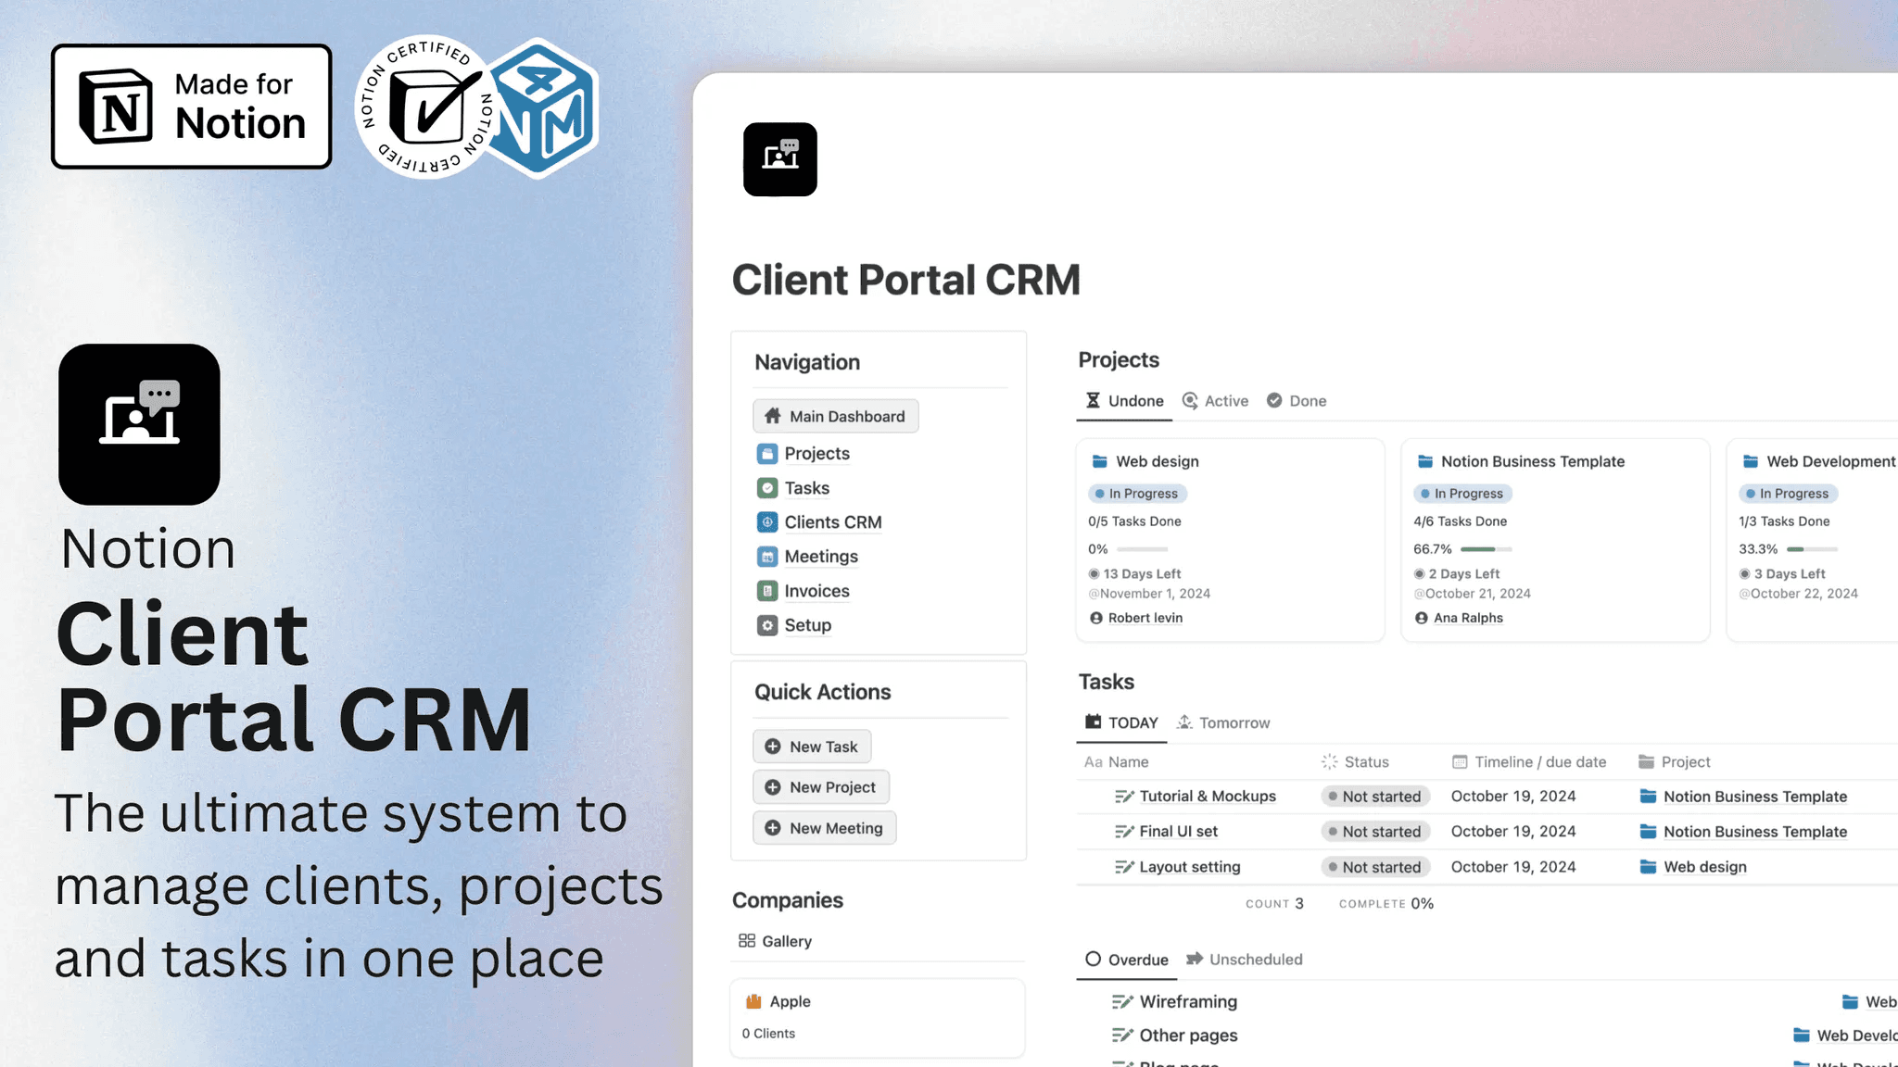Viewport: 1898px width, 1067px height.
Task: Click In Progress status on Notion Business Template
Action: (1461, 494)
